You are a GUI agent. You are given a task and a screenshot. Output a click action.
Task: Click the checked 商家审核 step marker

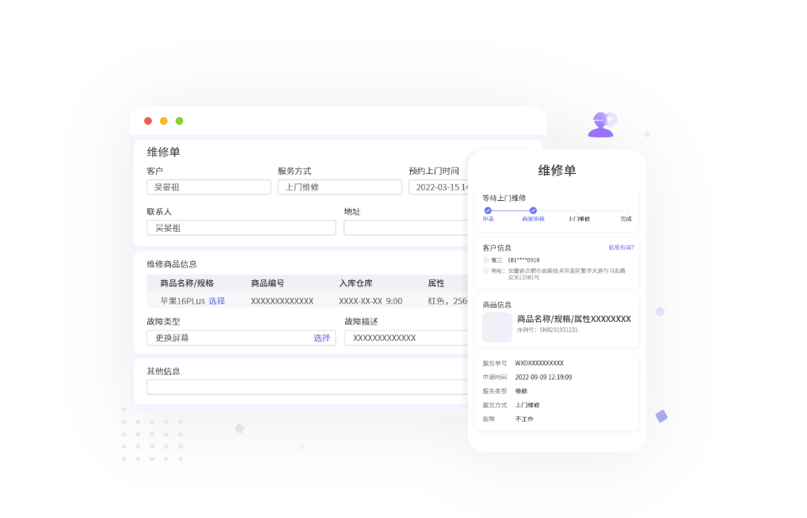(x=533, y=210)
